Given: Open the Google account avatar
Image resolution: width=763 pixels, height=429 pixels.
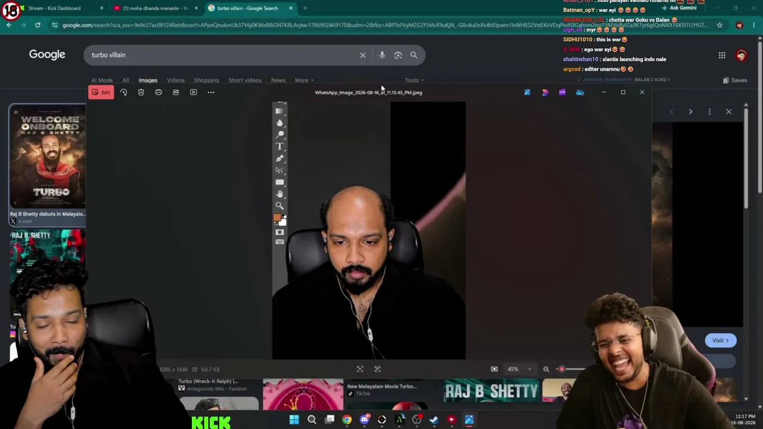Looking at the screenshot, I should (x=742, y=55).
